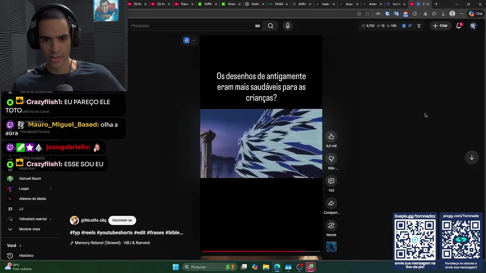Screen dimensions: 486x273
Task: Open the weather widget showing 25°C
Action: pos(18,267)
